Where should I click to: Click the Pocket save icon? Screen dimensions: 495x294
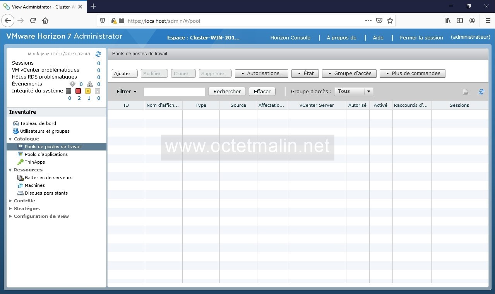[379, 21]
